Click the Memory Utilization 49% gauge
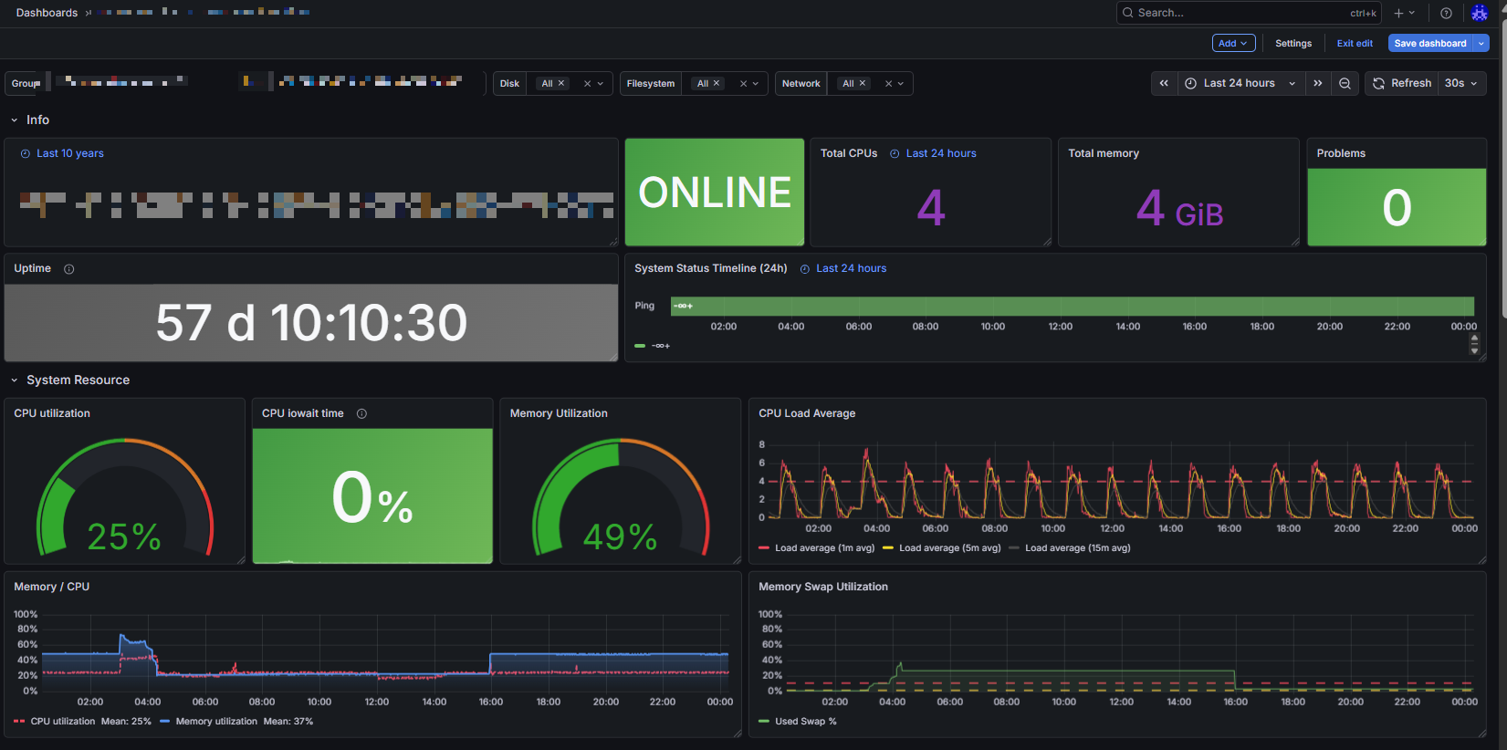Viewport: 1507px width, 750px height. pos(621,497)
